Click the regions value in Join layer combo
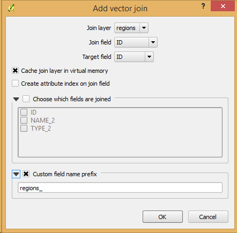This screenshot has width=237, height=233. (126, 28)
